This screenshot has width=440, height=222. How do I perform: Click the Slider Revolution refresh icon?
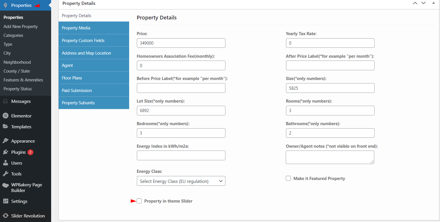click(x=5, y=216)
